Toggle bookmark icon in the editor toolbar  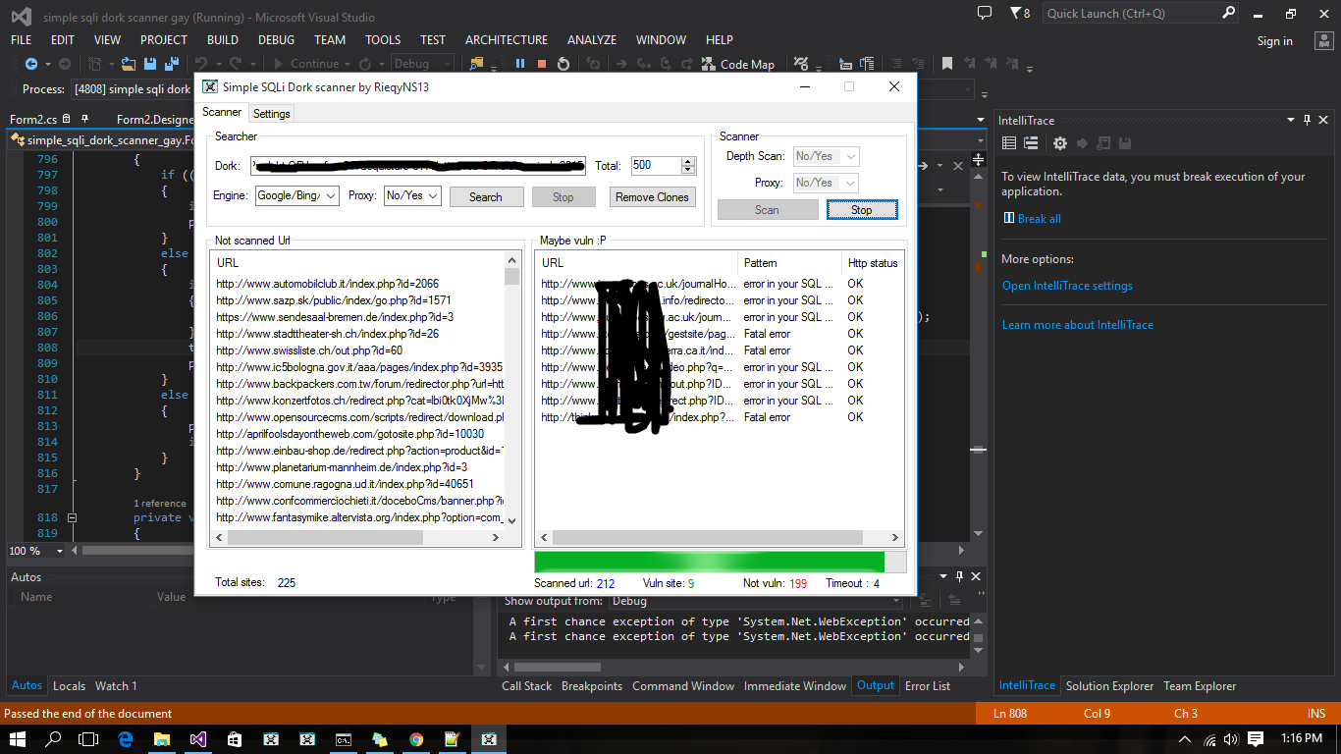[x=947, y=64]
